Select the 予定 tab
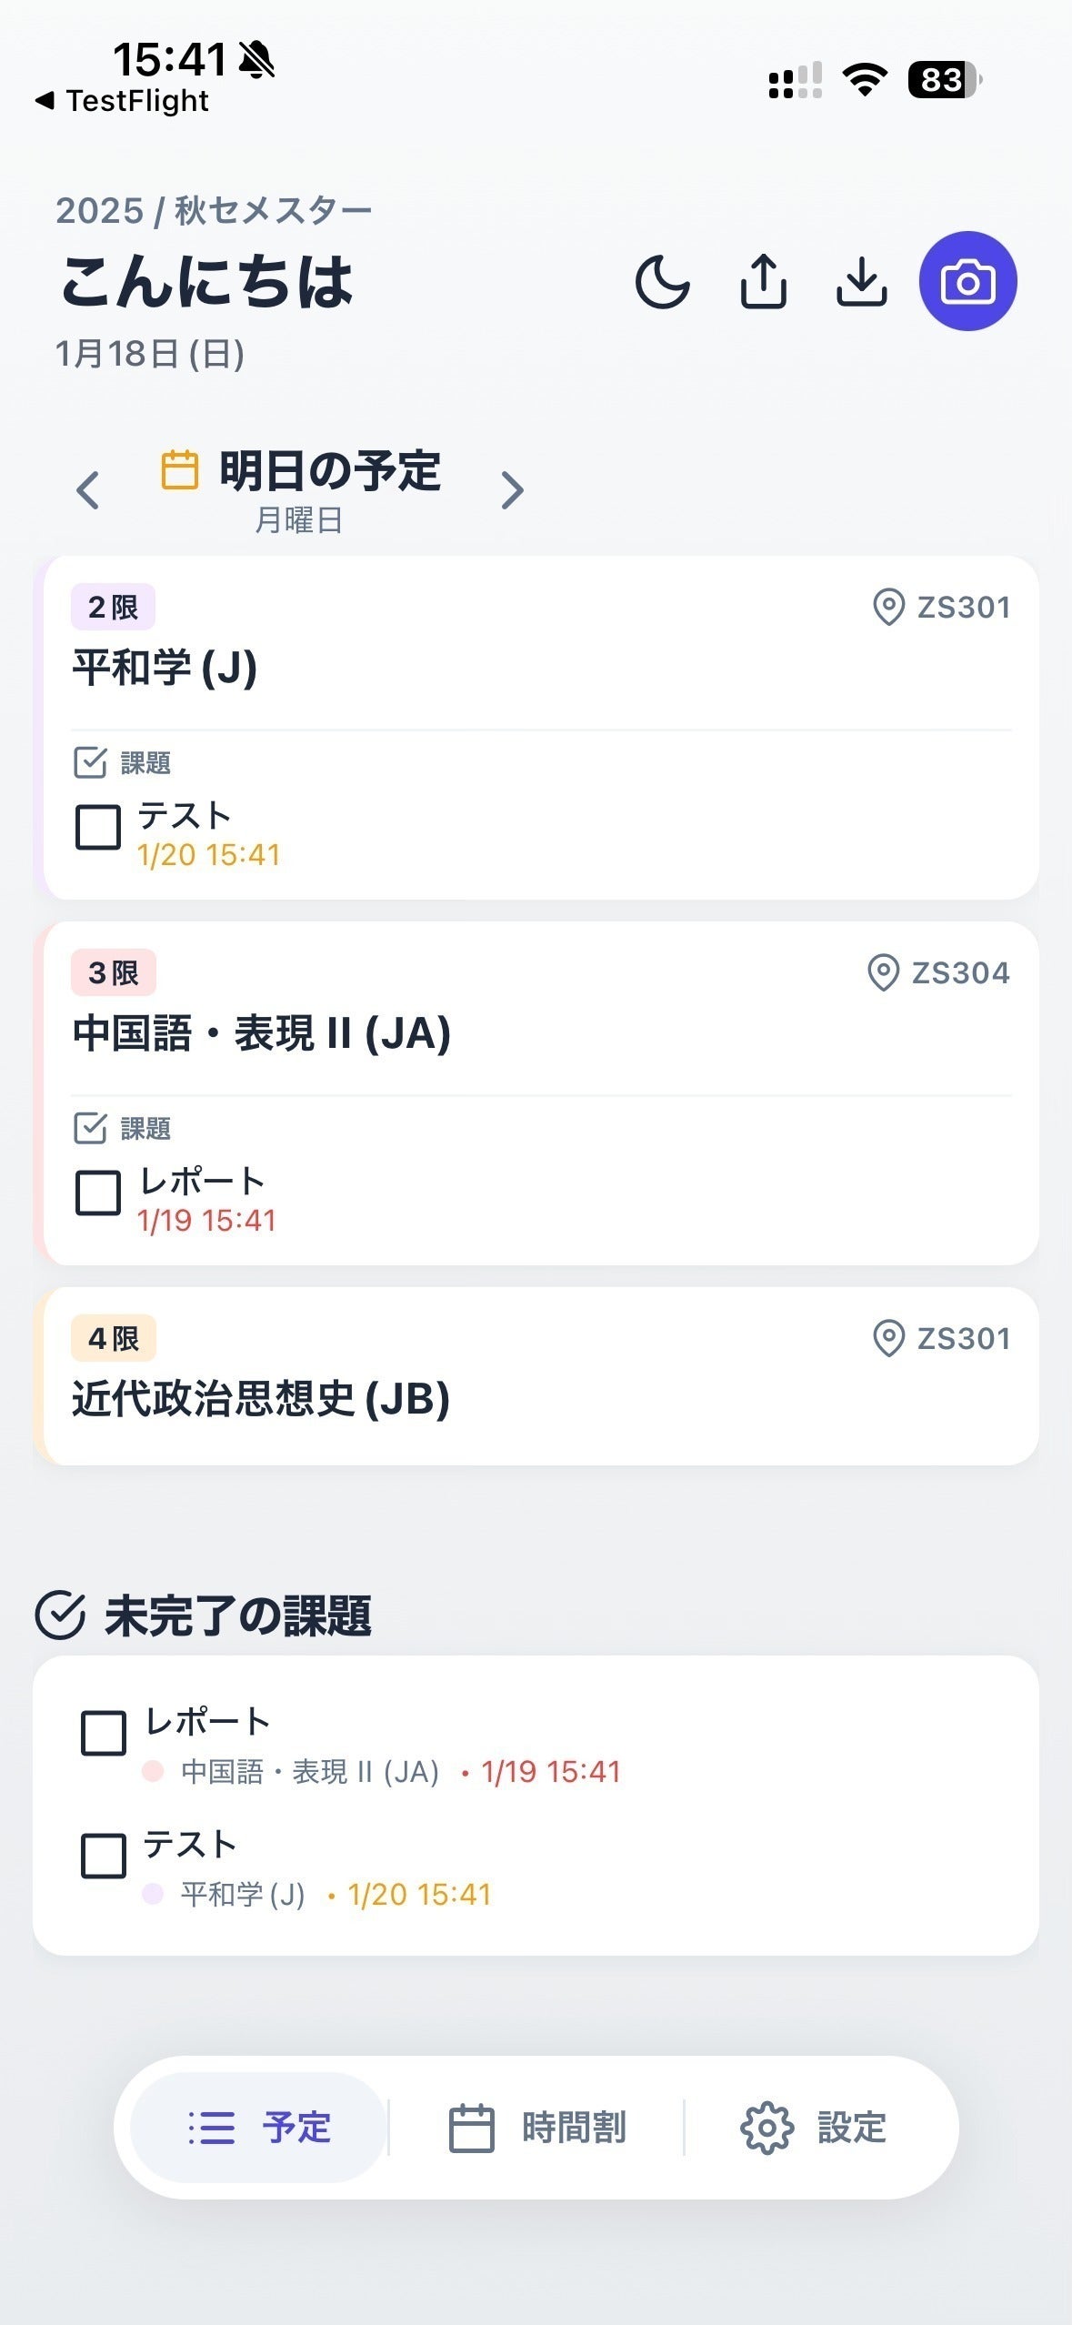The image size is (1072, 2325). (x=260, y=2128)
